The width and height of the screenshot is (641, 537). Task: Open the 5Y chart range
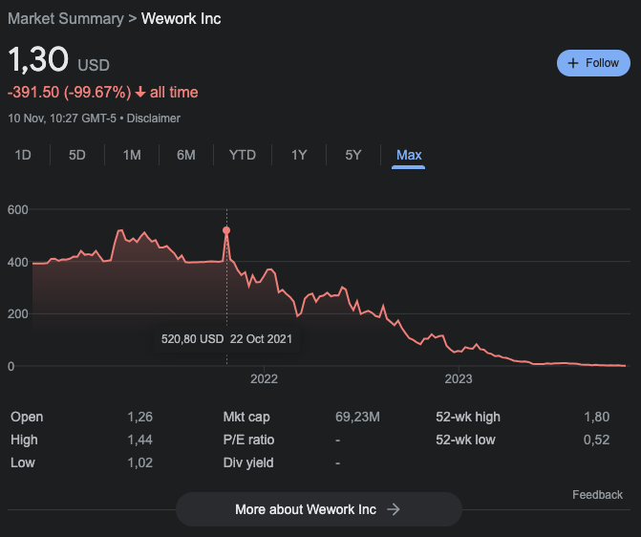click(x=353, y=155)
